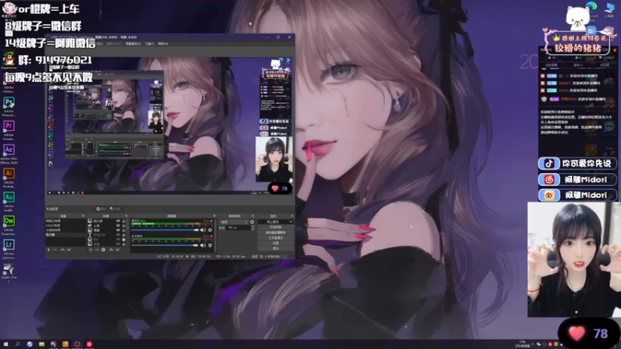This screenshot has height=349, width=621.
Task: Open the 场景集合 menu in OBS
Action: point(133,43)
